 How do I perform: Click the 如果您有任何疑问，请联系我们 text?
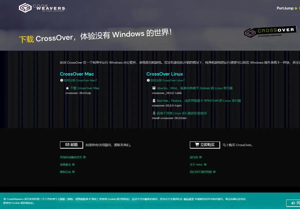coord(109,145)
